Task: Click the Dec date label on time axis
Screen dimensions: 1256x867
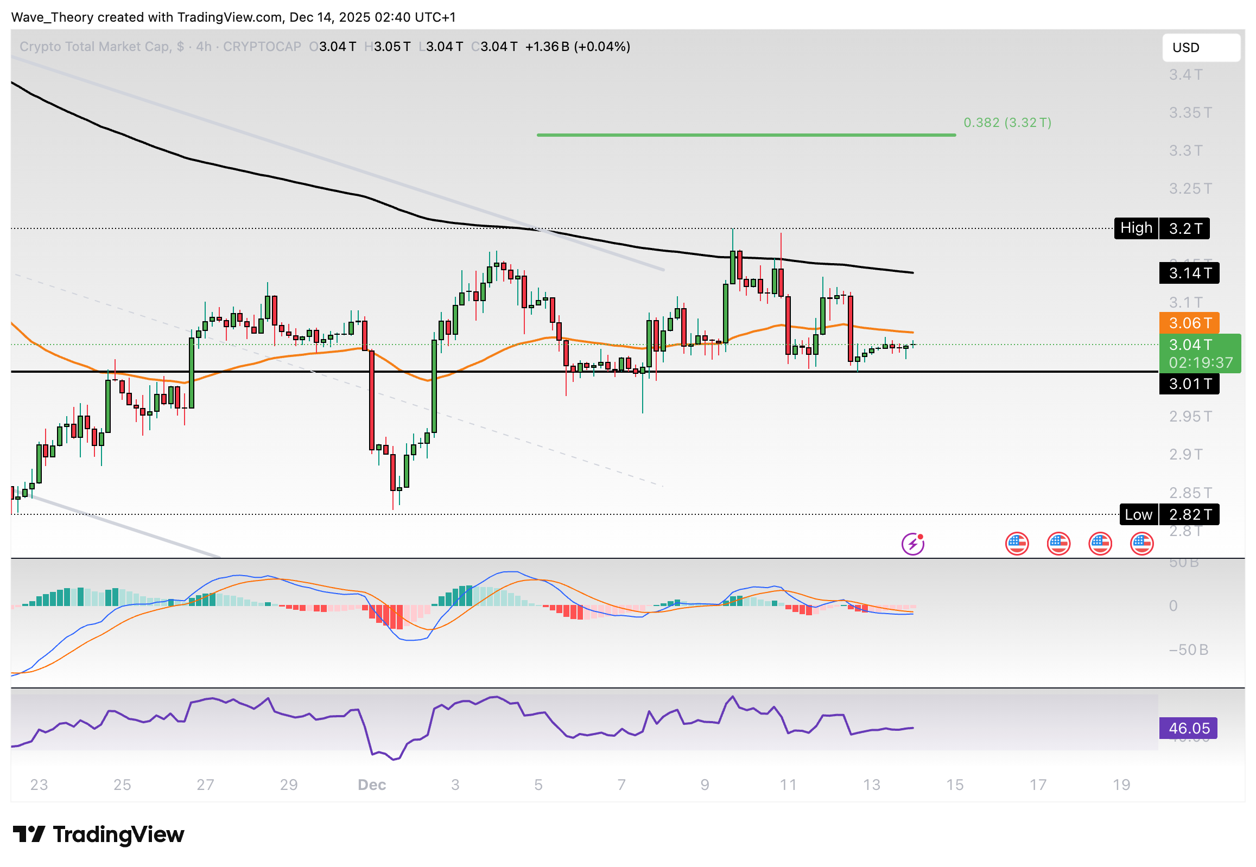Action: click(x=372, y=785)
